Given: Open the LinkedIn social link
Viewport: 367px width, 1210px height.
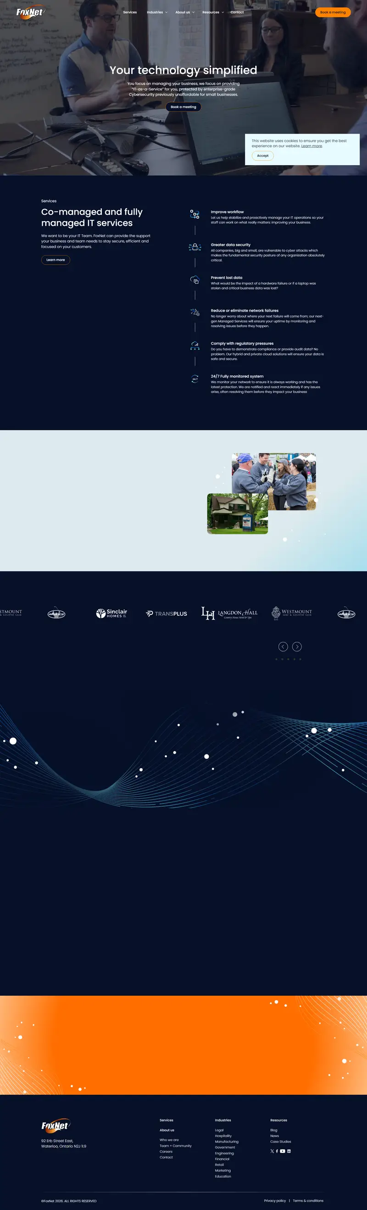Looking at the screenshot, I should (289, 1151).
